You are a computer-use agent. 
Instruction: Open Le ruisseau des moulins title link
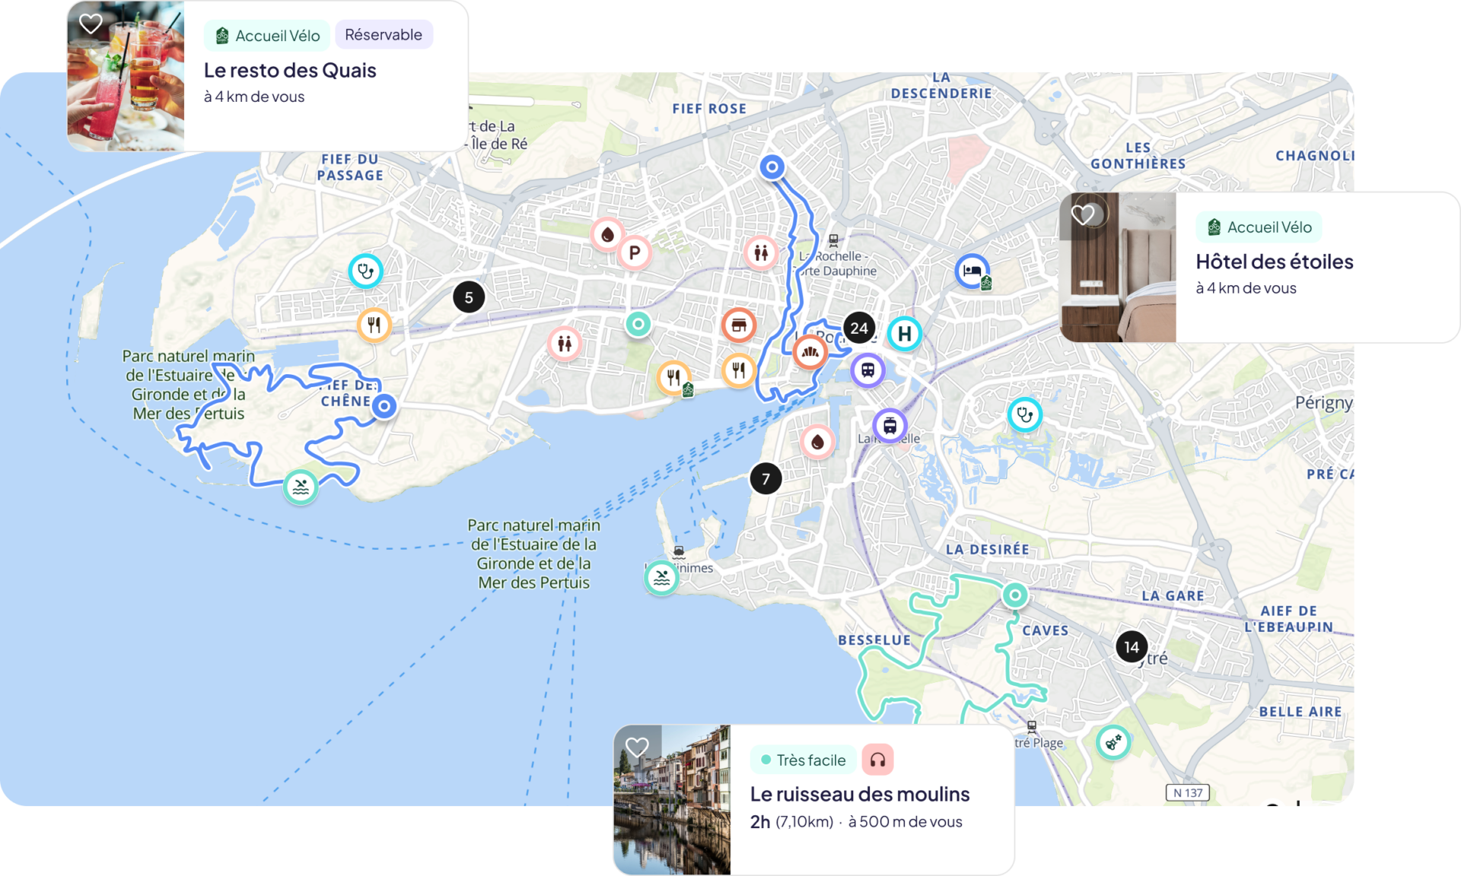(860, 794)
